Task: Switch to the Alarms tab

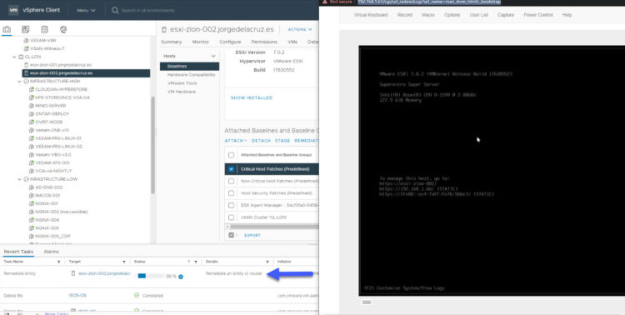Action: [x=51, y=252]
